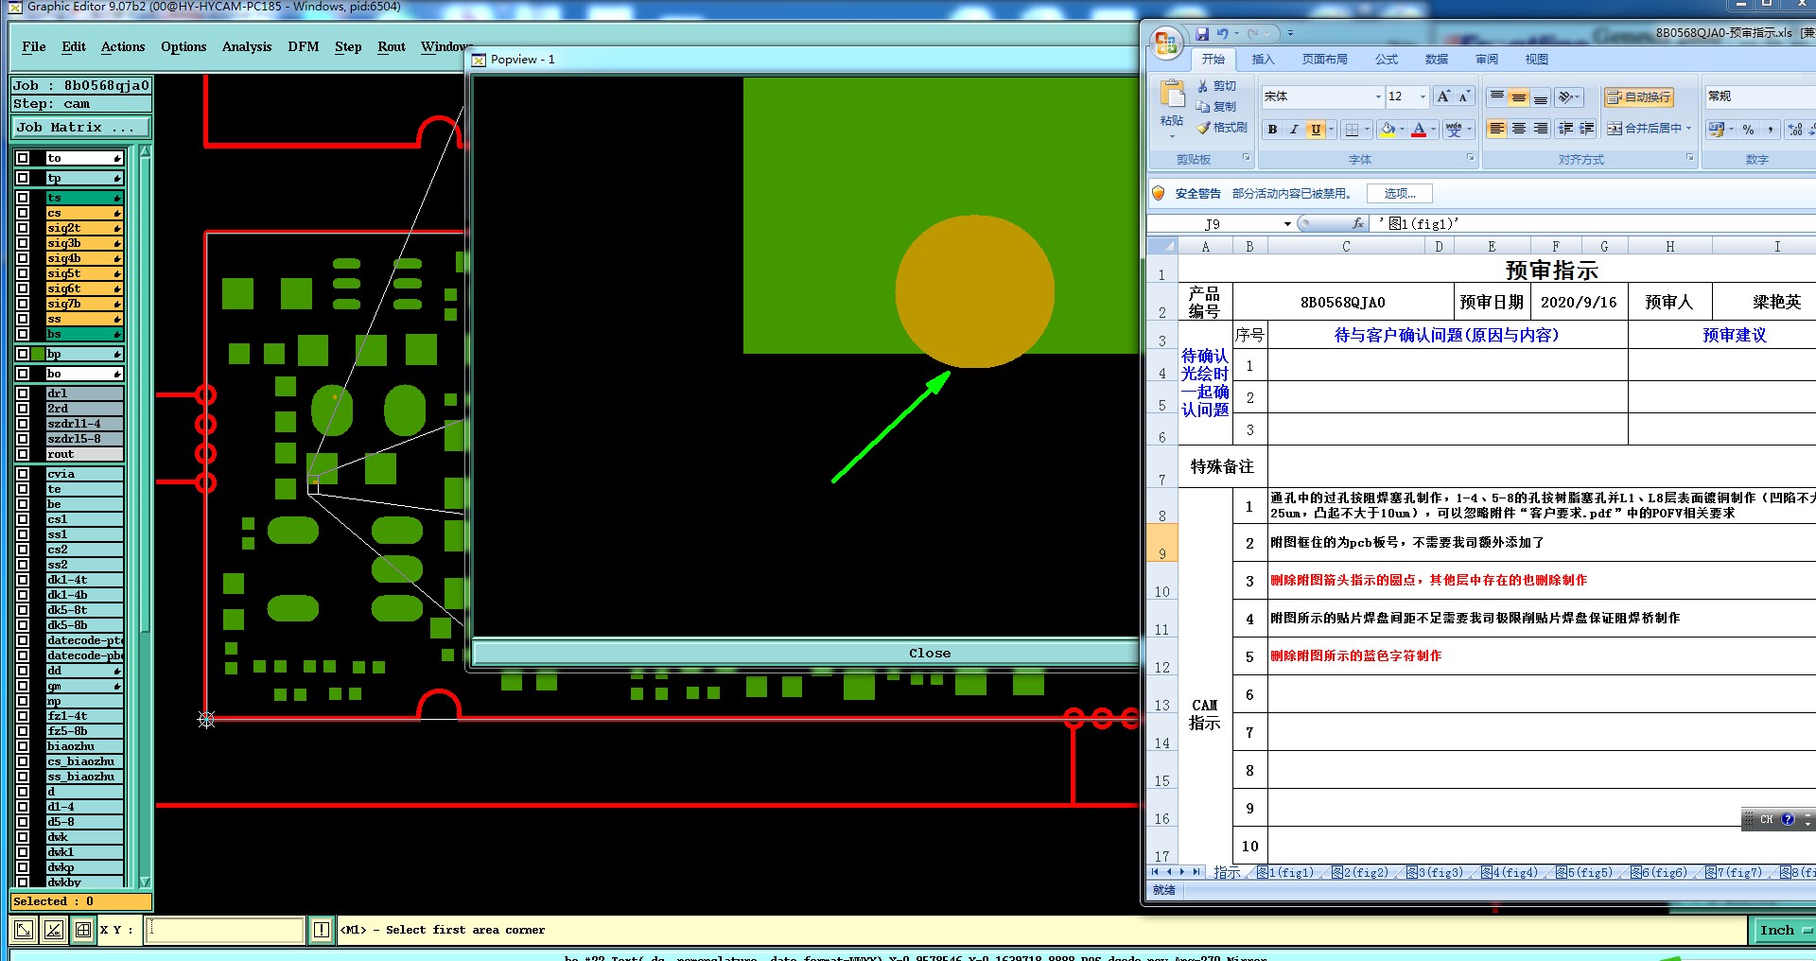
Task: Save the Excel workbook via quick access
Action: tap(1202, 33)
